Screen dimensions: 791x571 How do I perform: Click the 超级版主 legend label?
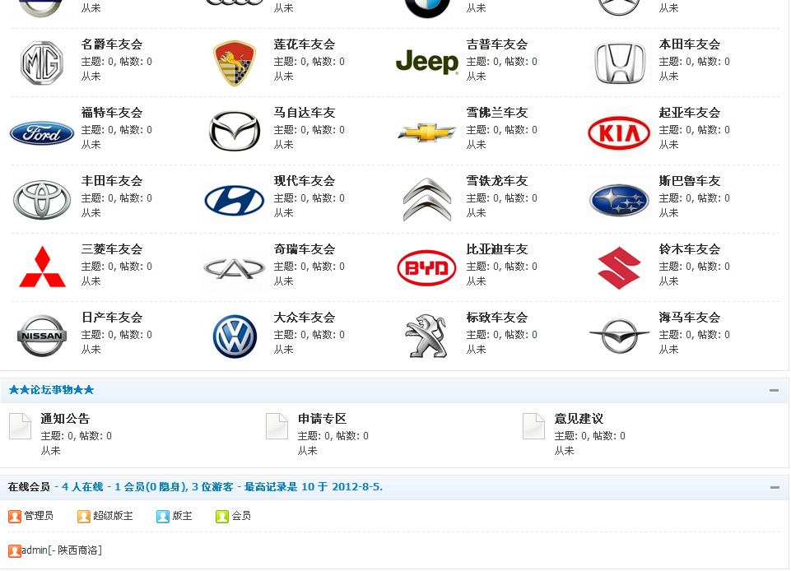[x=113, y=516]
